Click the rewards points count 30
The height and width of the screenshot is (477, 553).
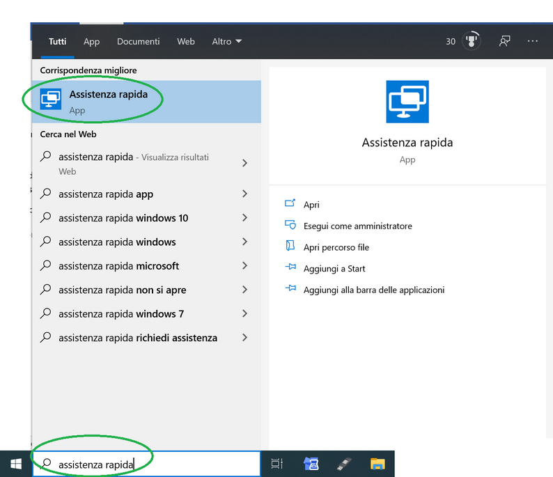[x=451, y=41]
